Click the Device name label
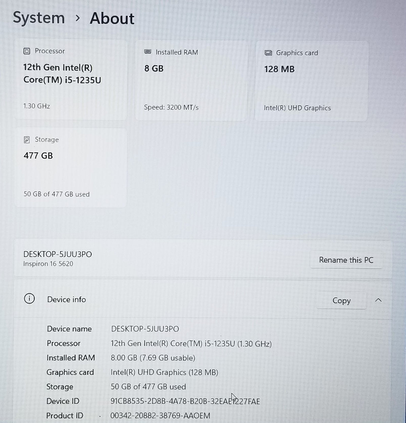 pos(69,329)
